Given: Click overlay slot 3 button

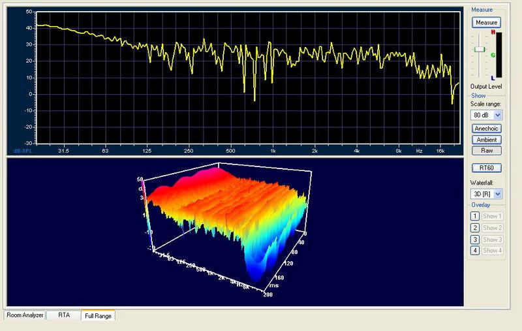Looking at the screenshot, I should [474, 240].
